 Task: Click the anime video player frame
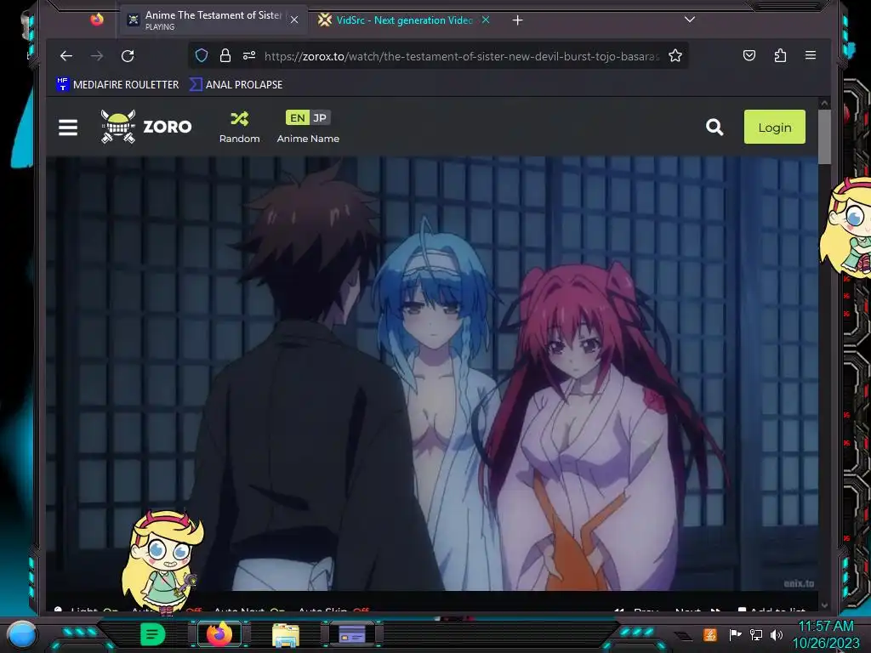(431, 373)
